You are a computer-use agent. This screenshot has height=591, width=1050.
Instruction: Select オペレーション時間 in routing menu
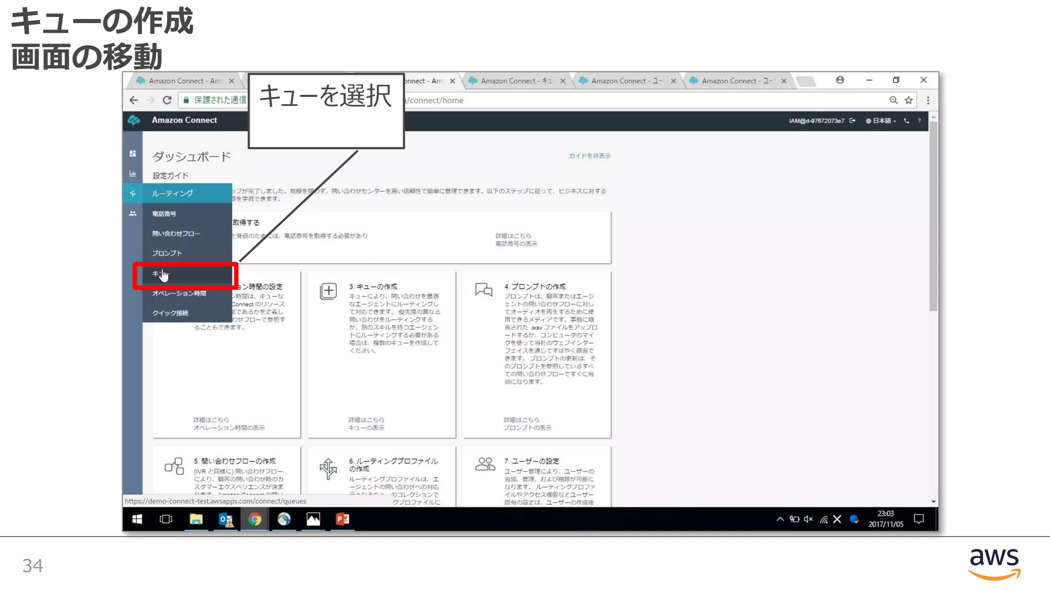tap(187, 293)
